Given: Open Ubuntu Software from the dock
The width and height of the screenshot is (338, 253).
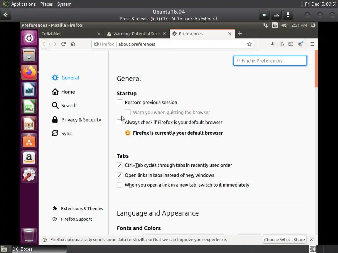Looking at the screenshot, I should pyautogui.click(x=29, y=141).
